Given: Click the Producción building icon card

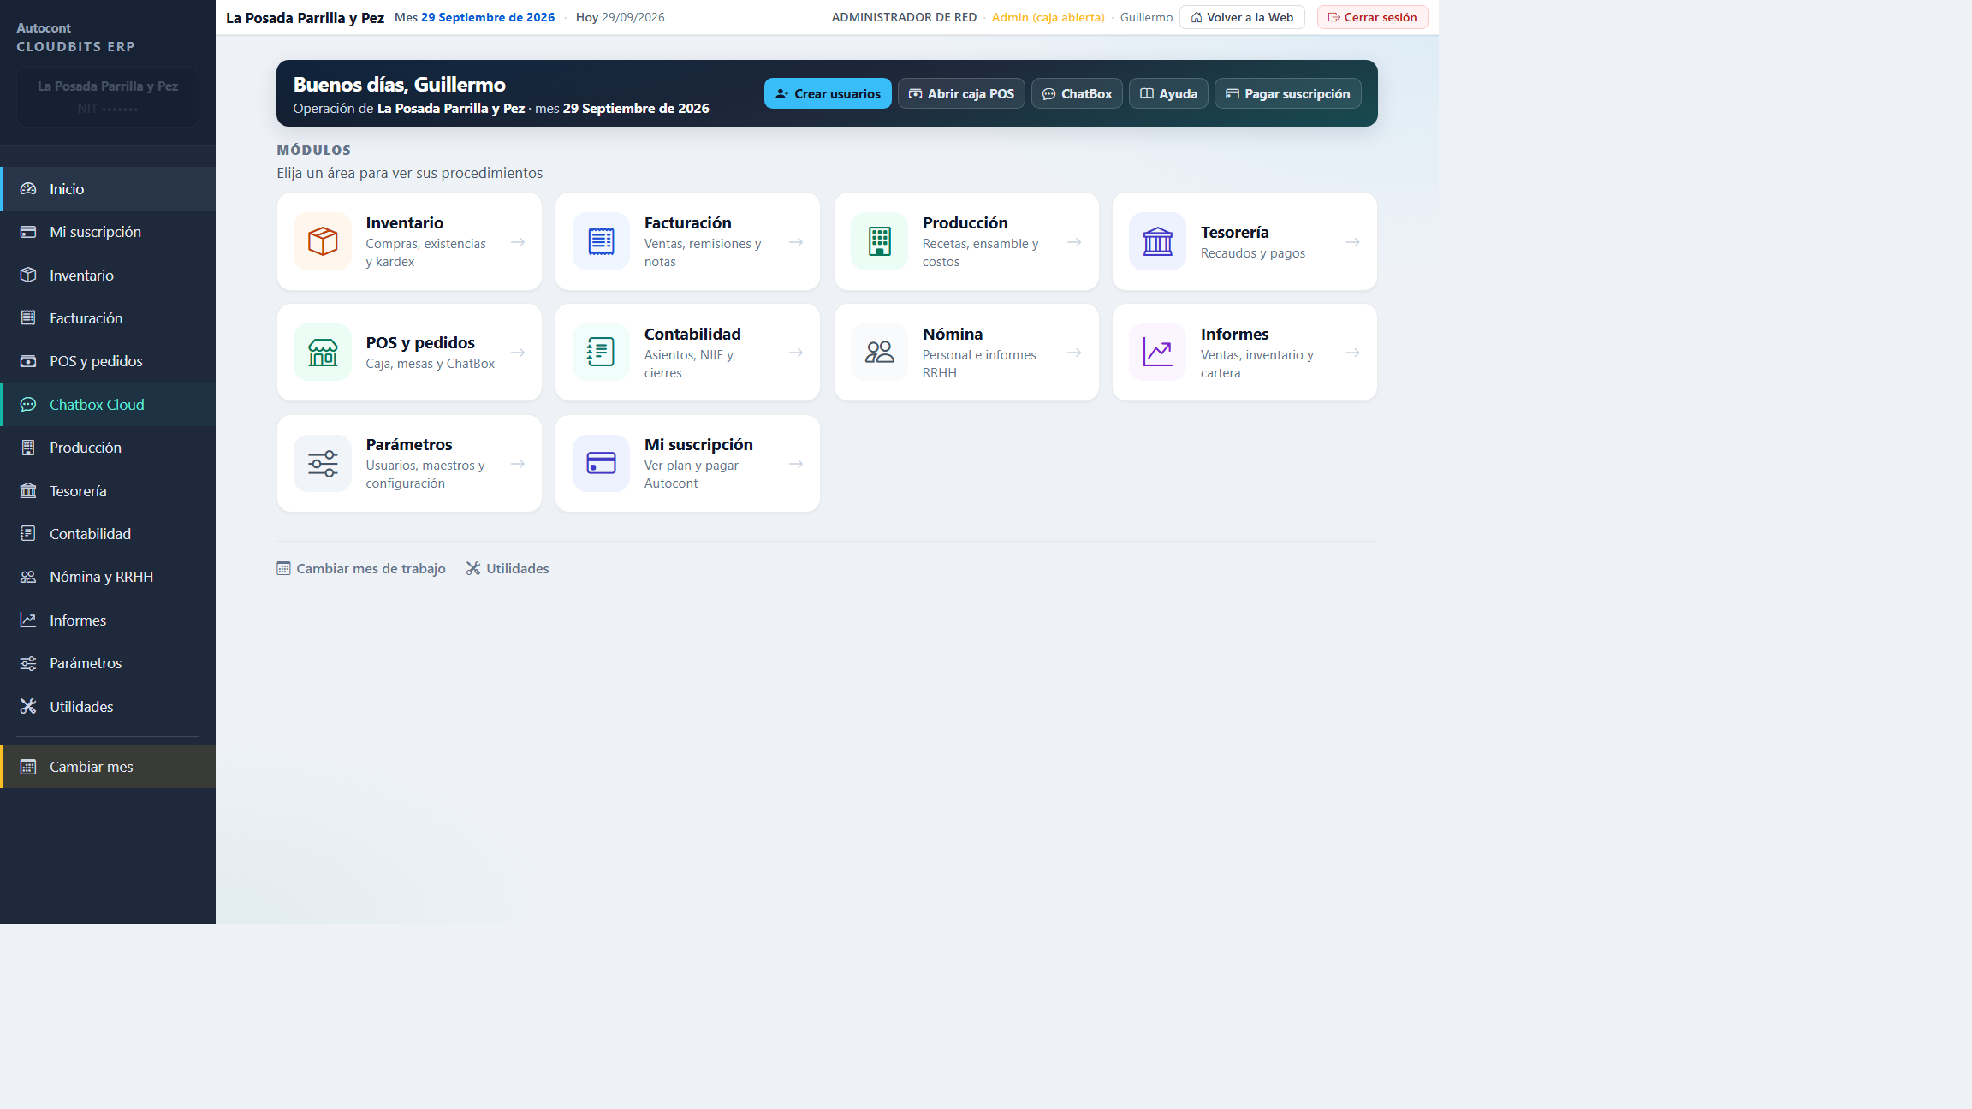Looking at the screenshot, I should 879,241.
